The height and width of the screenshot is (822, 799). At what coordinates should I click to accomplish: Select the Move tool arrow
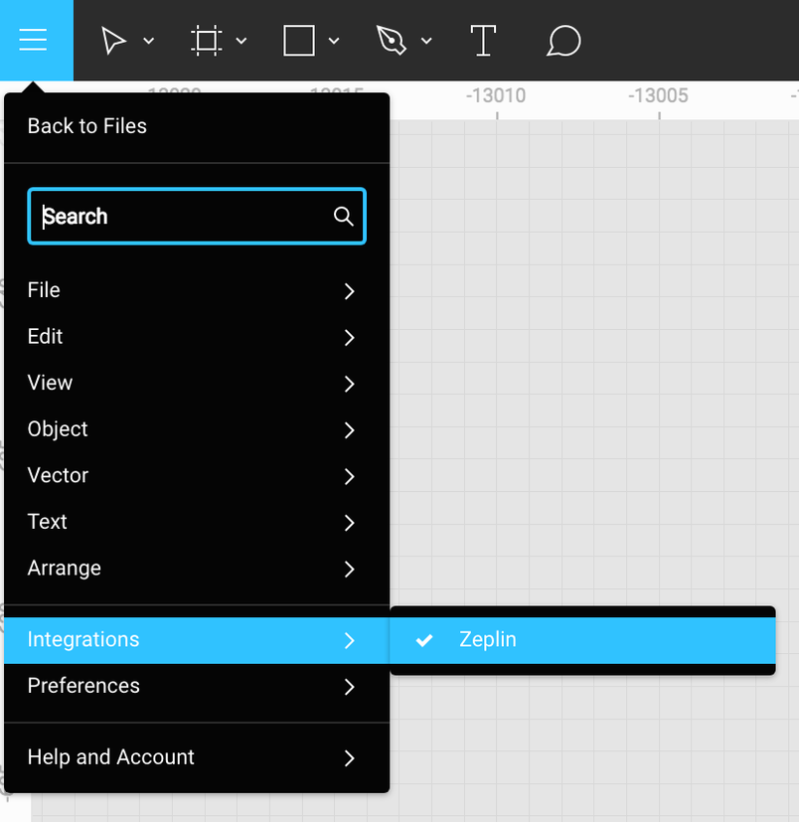pos(113,41)
